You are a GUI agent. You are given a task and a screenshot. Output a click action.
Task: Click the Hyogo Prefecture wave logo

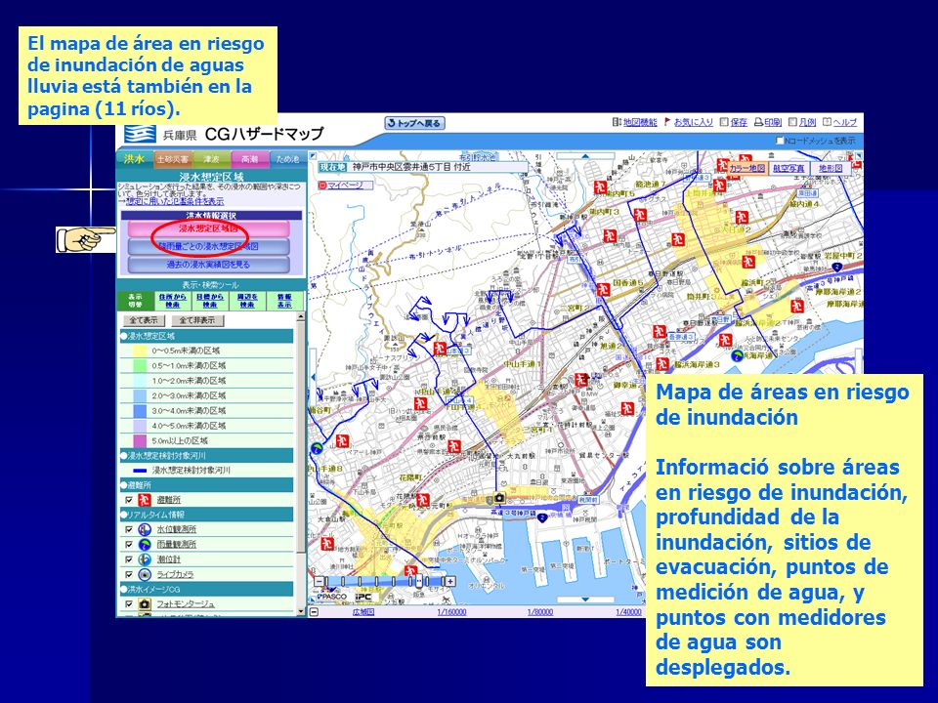click(x=141, y=134)
